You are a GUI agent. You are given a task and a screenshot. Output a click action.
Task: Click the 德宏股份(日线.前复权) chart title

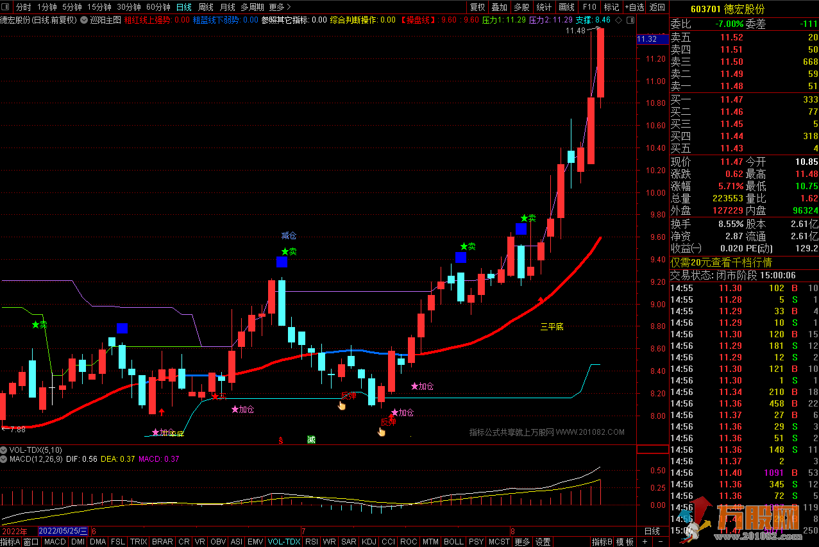[38, 20]
